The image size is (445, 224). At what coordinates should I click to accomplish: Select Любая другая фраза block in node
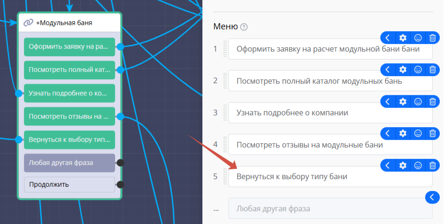69,163
